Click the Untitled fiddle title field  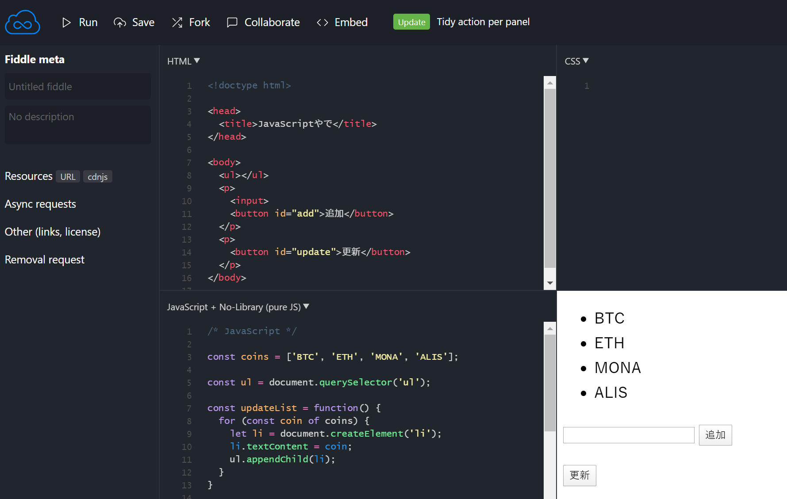[x=78, y=87]
